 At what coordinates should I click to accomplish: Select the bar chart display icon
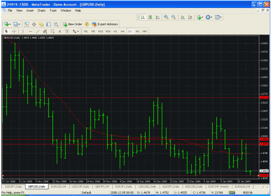tap(143, 17)
